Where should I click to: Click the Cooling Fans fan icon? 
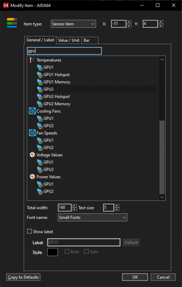tap(32, 111)
